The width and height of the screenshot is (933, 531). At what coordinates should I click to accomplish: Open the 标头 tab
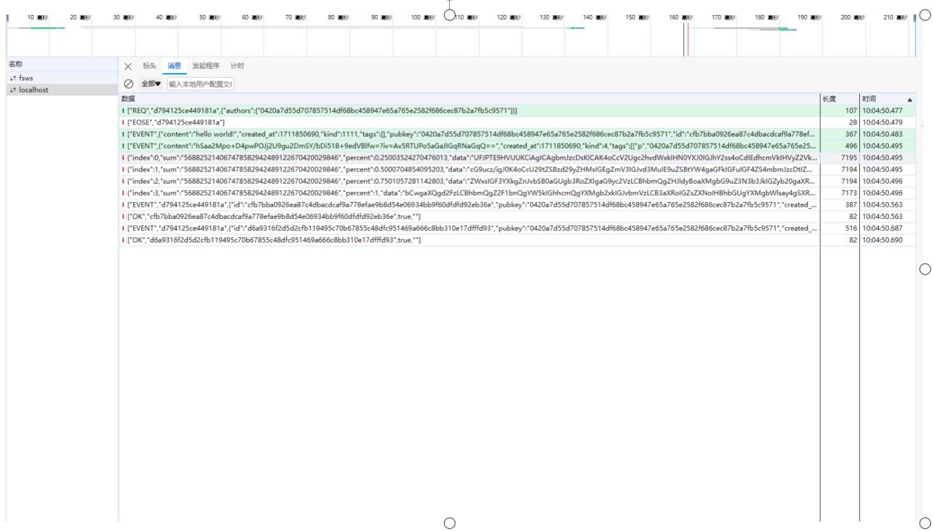[x=149, y=66]
